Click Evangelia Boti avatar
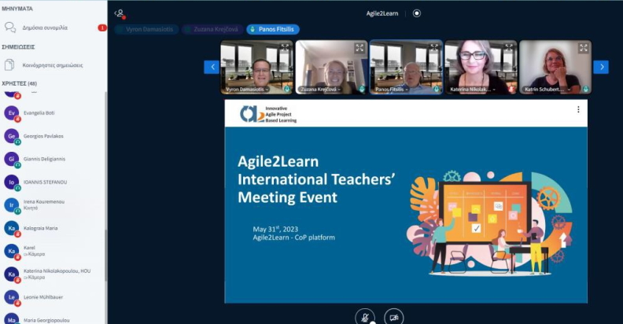The width and height of the screenshot is (623, 324). click(12, 113)
